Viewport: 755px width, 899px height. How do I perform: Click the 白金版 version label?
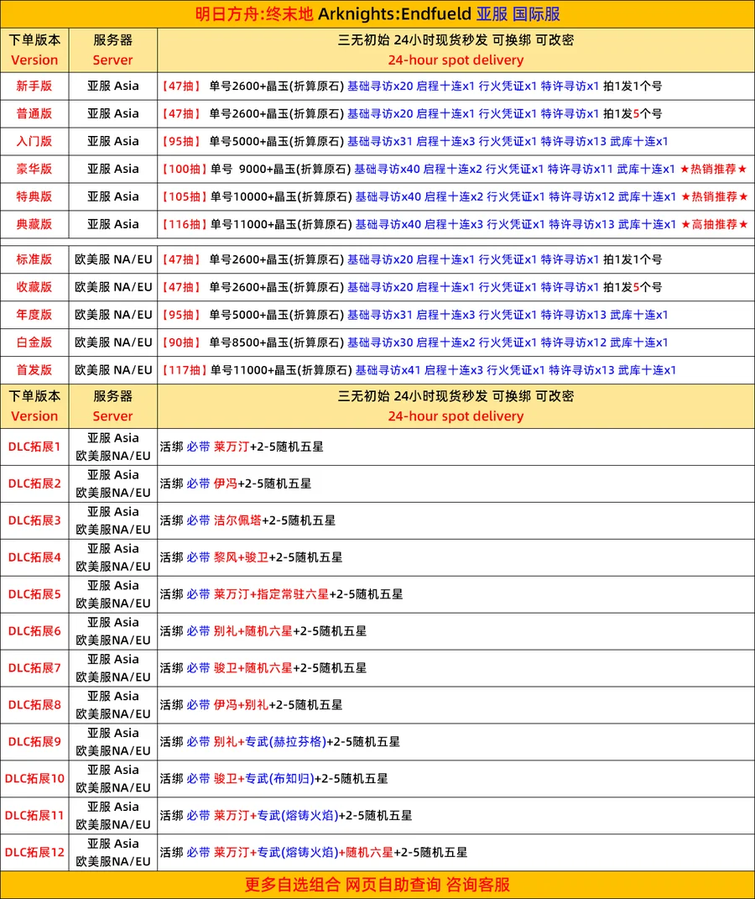click(x=34, y=342)
